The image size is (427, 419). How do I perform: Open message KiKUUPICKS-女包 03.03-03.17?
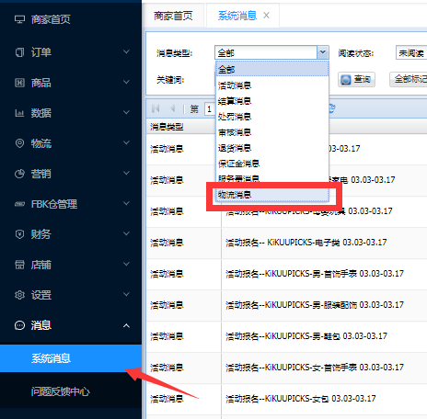coord(301,399)
